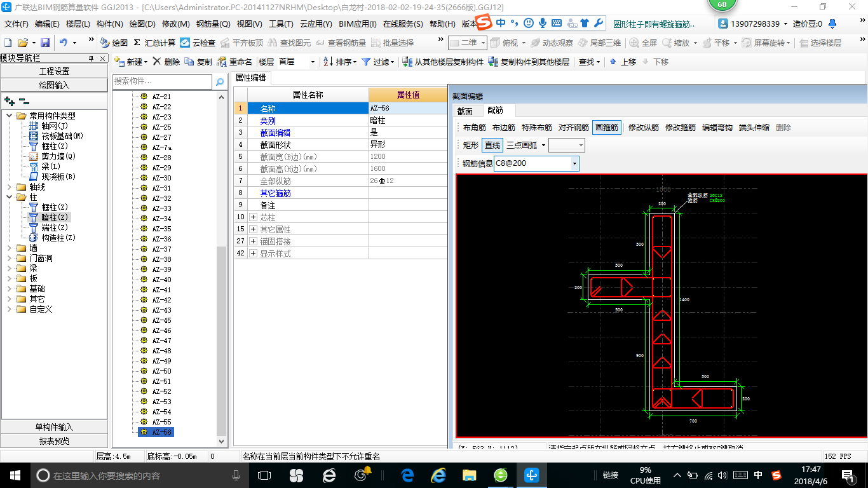Open 单构件输入 panel

[x=54, y=427]
